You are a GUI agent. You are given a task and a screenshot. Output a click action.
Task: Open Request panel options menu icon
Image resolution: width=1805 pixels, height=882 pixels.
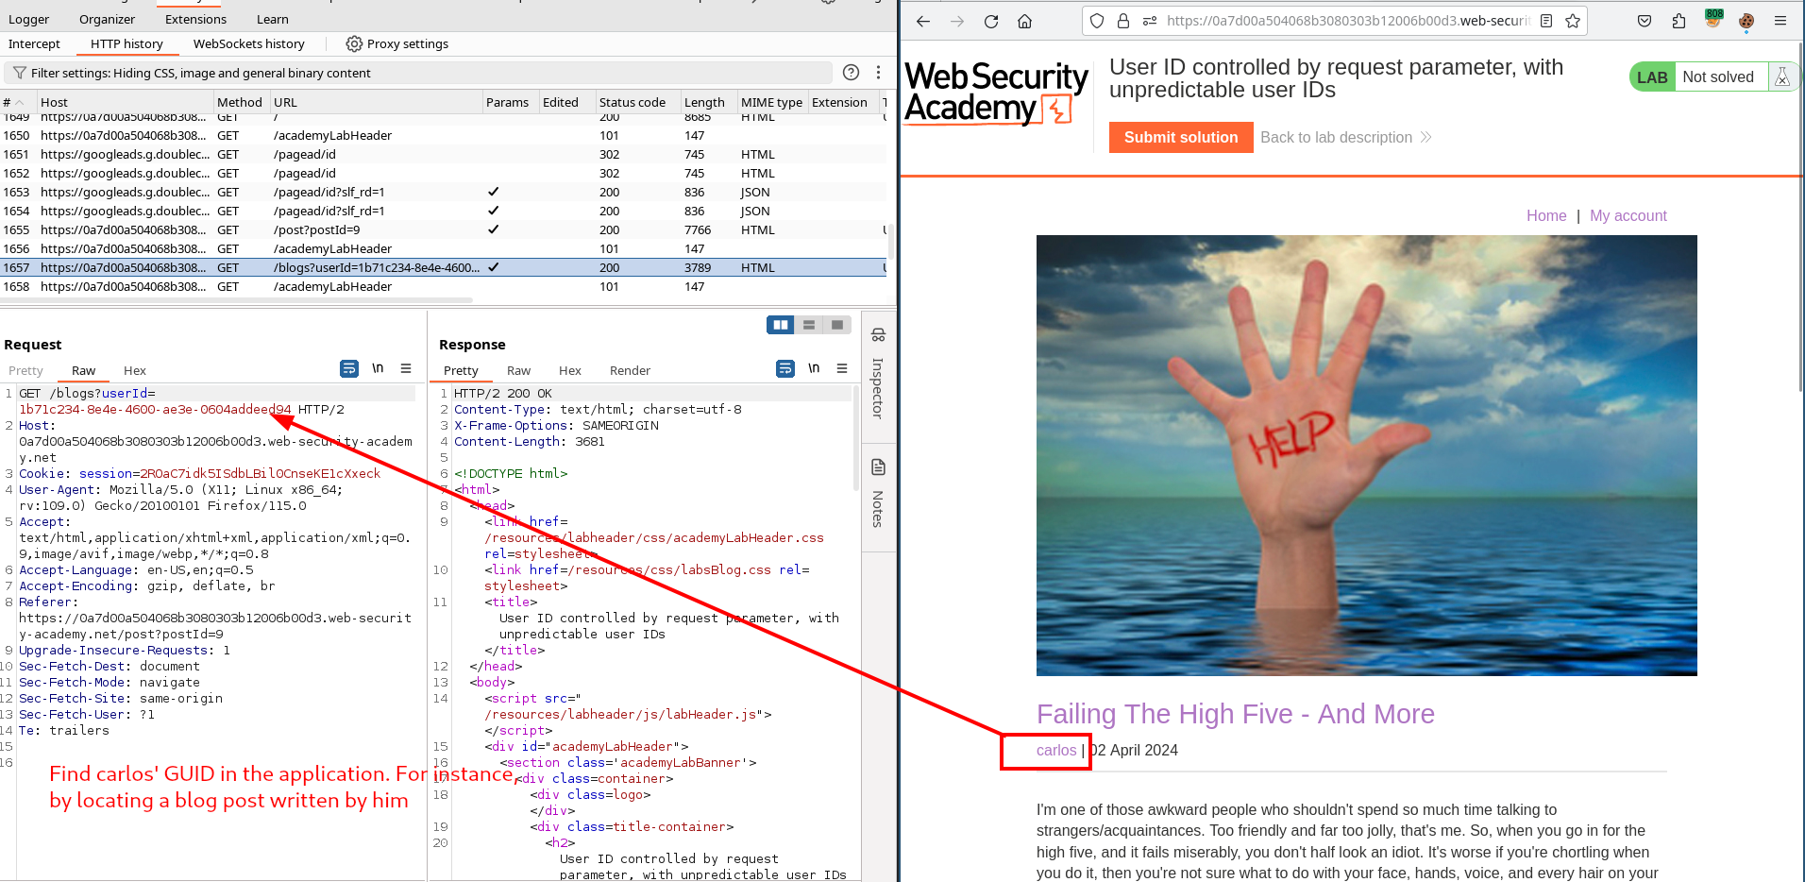[x=406, y=368]
